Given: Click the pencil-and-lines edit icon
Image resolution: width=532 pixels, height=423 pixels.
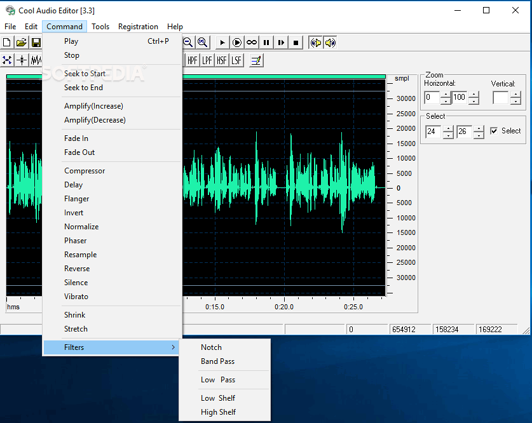Looking at the screenshot, I should [256, 61].
